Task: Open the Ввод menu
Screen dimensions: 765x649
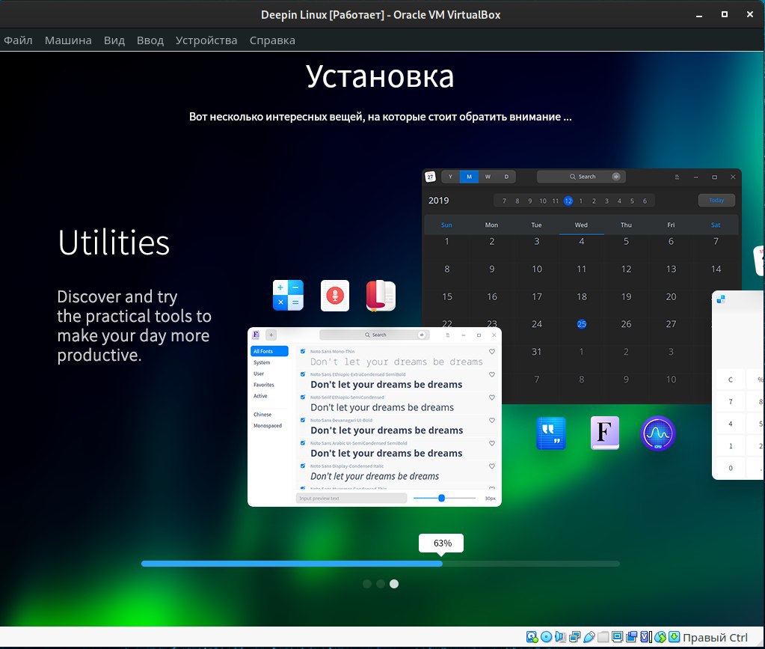Action: 150,40
